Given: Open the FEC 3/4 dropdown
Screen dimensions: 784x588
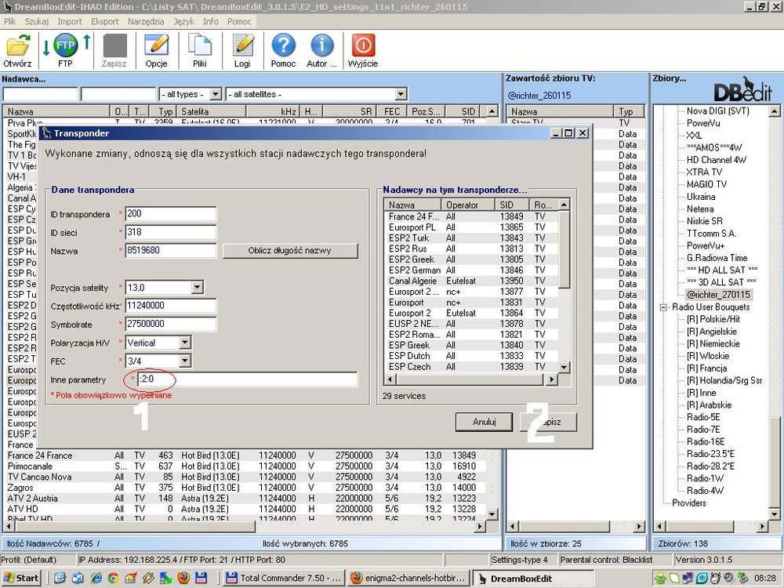Looking at the screenshot, I should 184,361.
